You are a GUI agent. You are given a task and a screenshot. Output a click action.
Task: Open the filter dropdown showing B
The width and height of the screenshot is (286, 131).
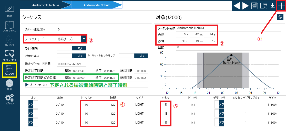click(x=166, y=122)
